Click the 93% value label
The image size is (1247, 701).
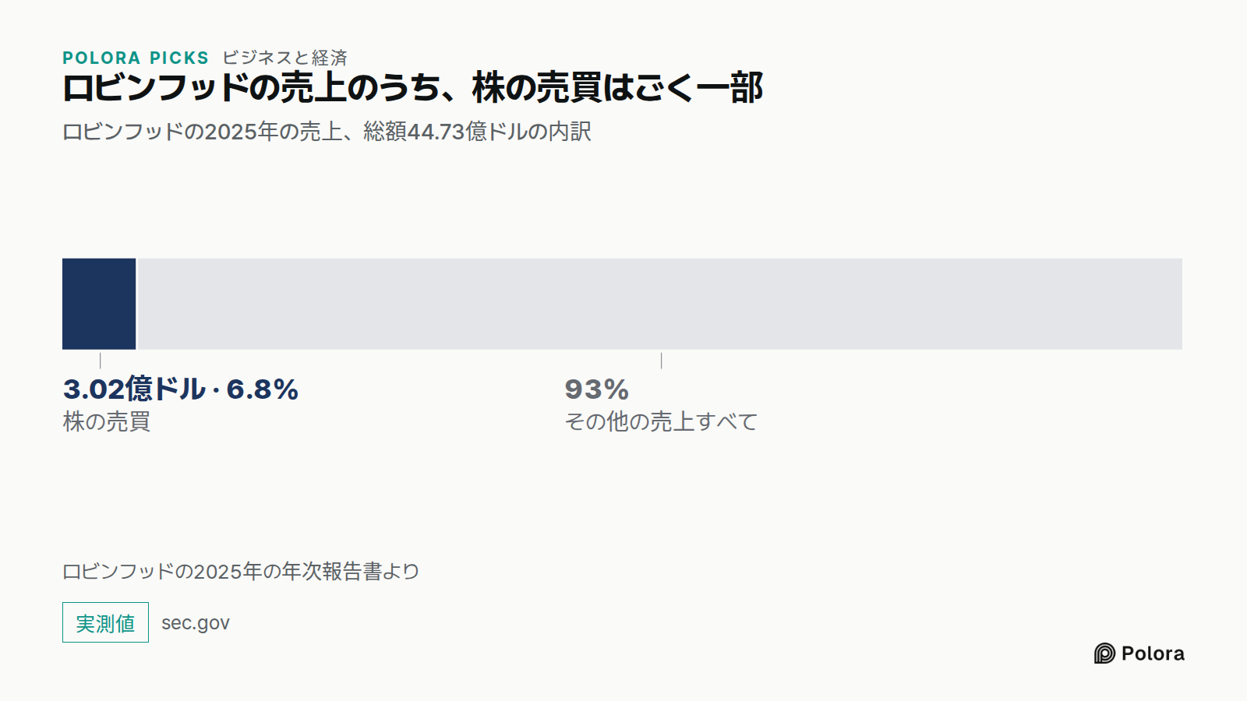pyautogui.click(x=597, y=389)
